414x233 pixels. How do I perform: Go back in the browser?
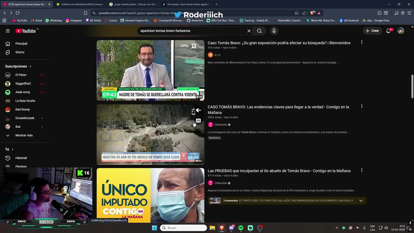(5, 13)
